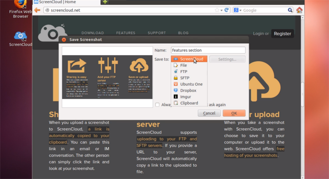Open the DOWNLOAD nav link
The image size is (329, 179).
click(x=93, y=33)
